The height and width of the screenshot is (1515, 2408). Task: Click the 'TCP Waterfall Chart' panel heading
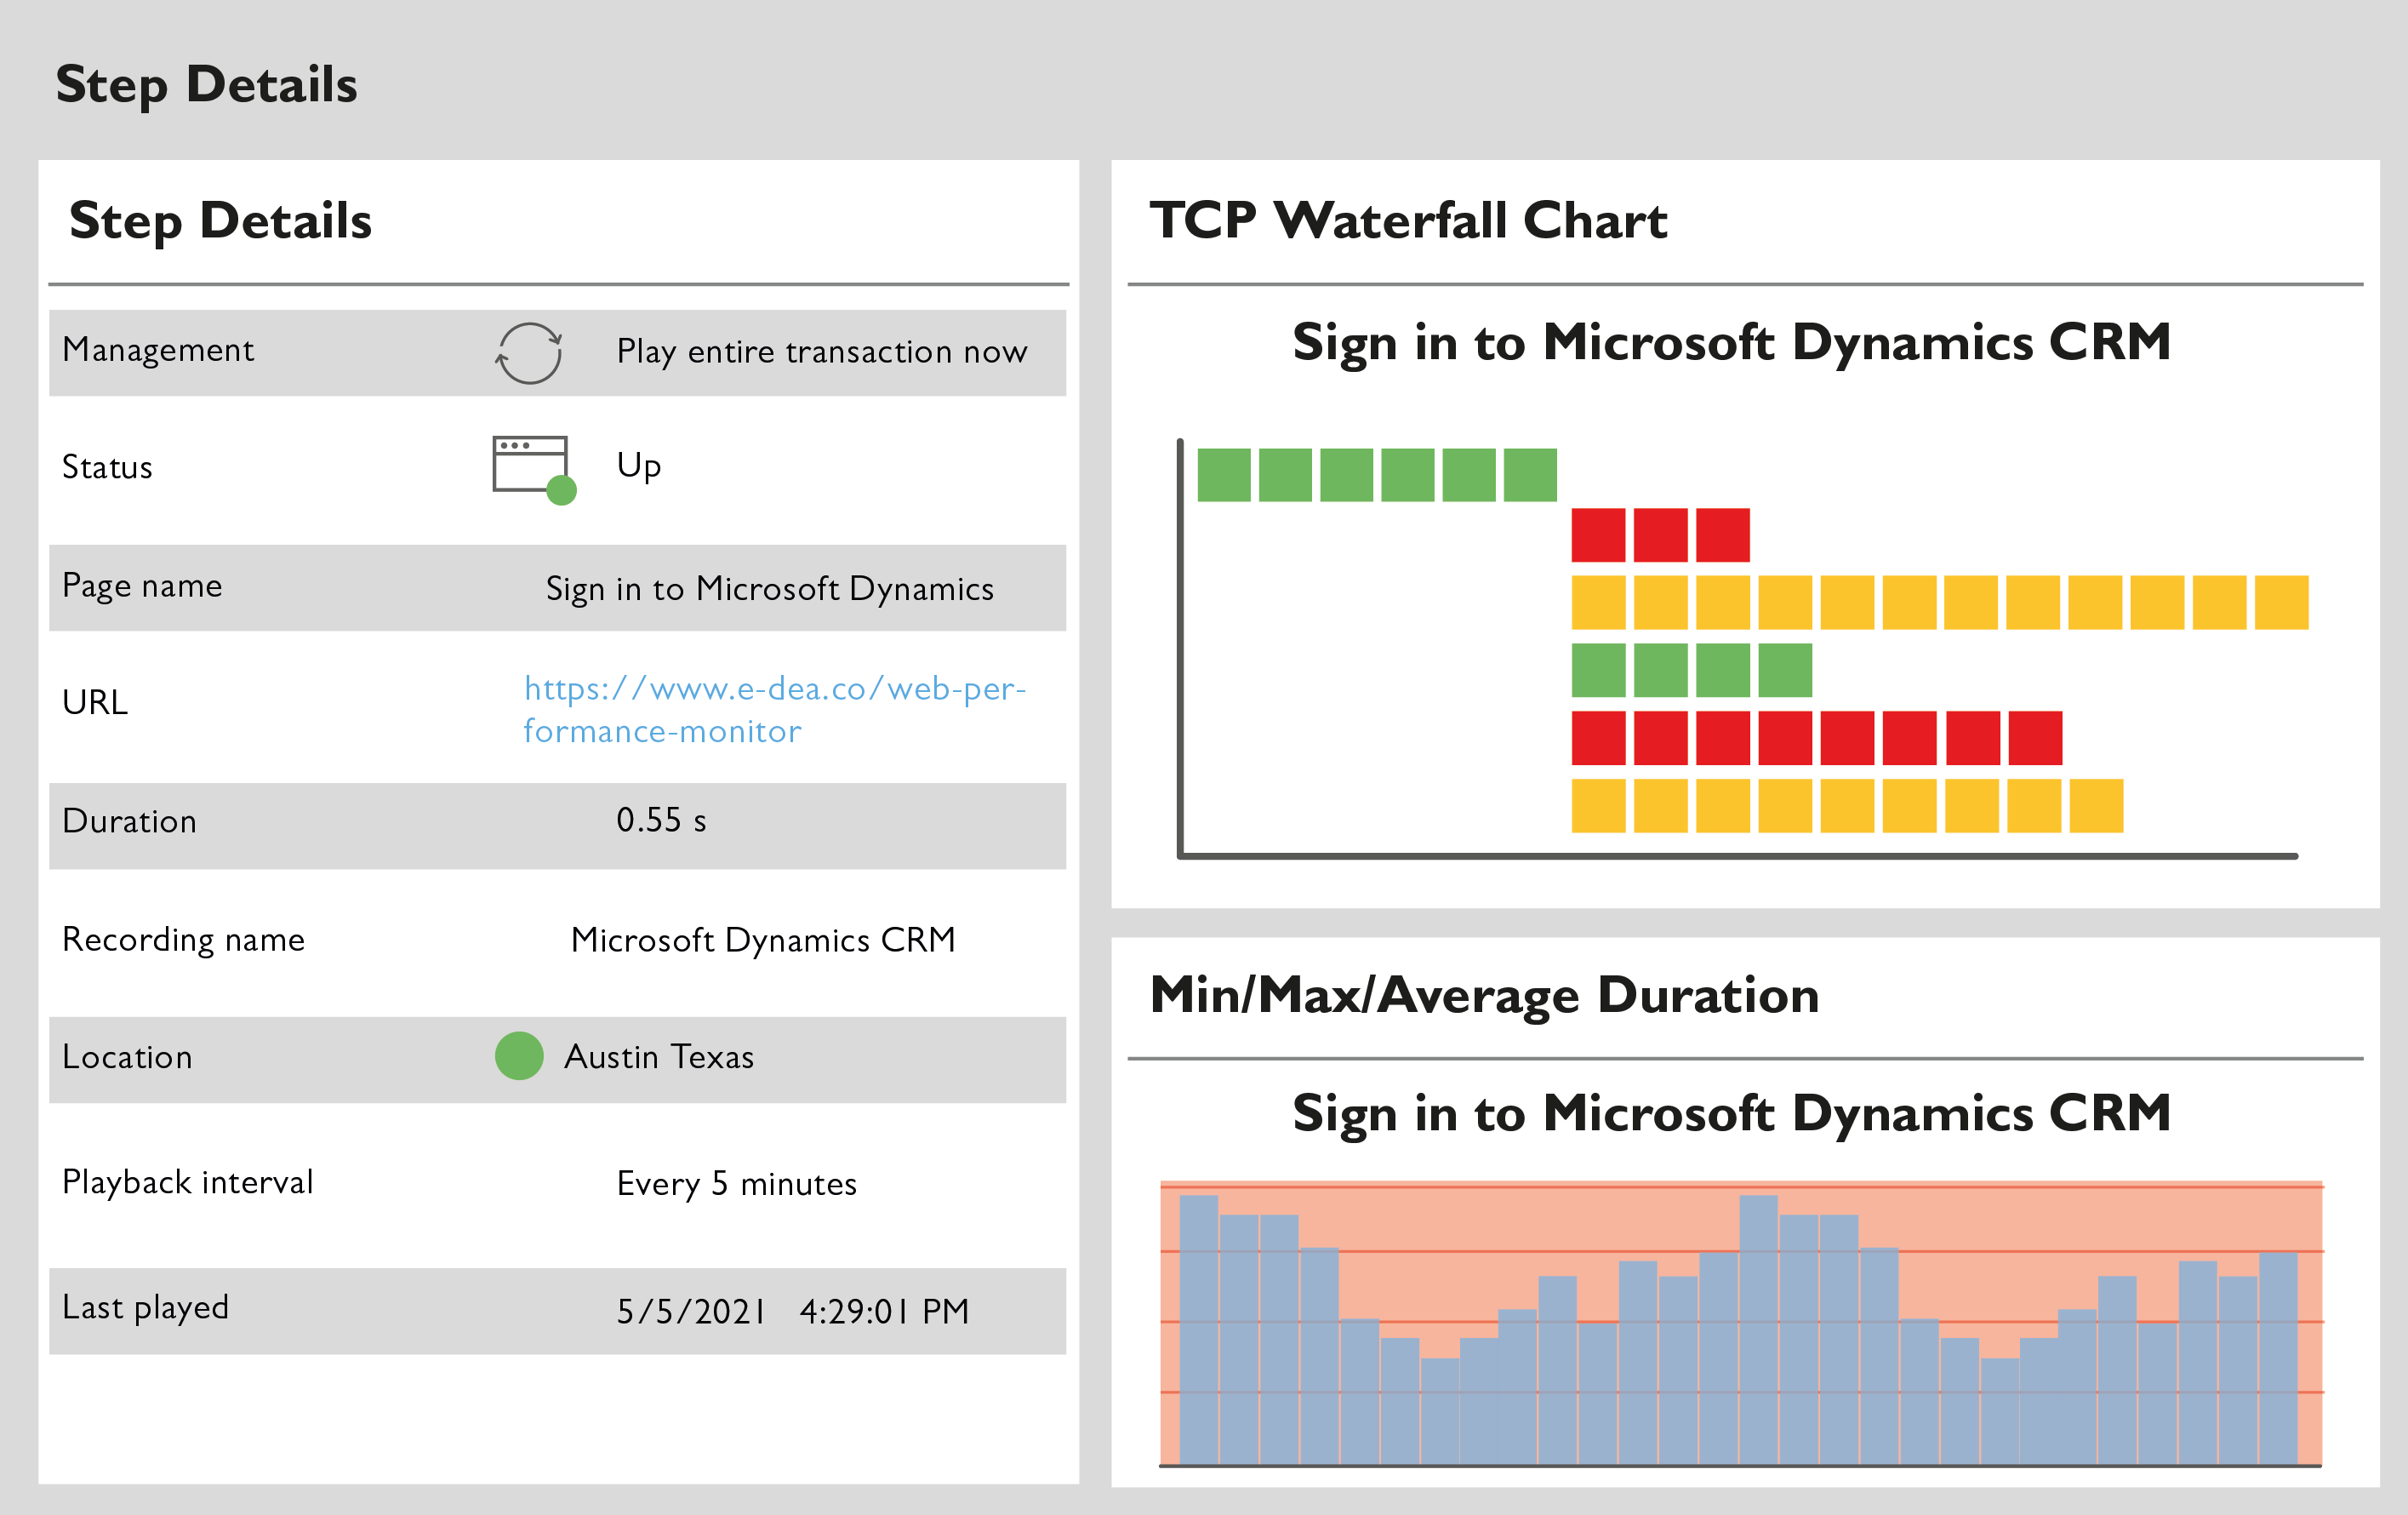click(1408, 220)
